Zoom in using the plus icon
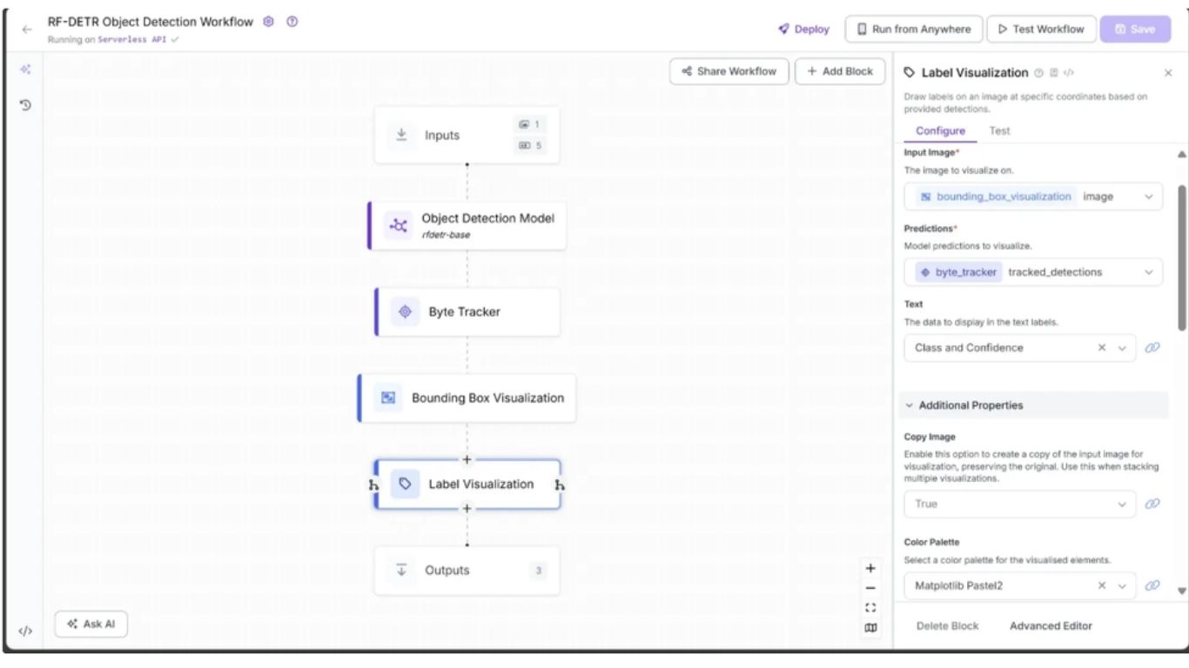The height and width of the screenshot is (668, 1189). click(x=869, y=567)
